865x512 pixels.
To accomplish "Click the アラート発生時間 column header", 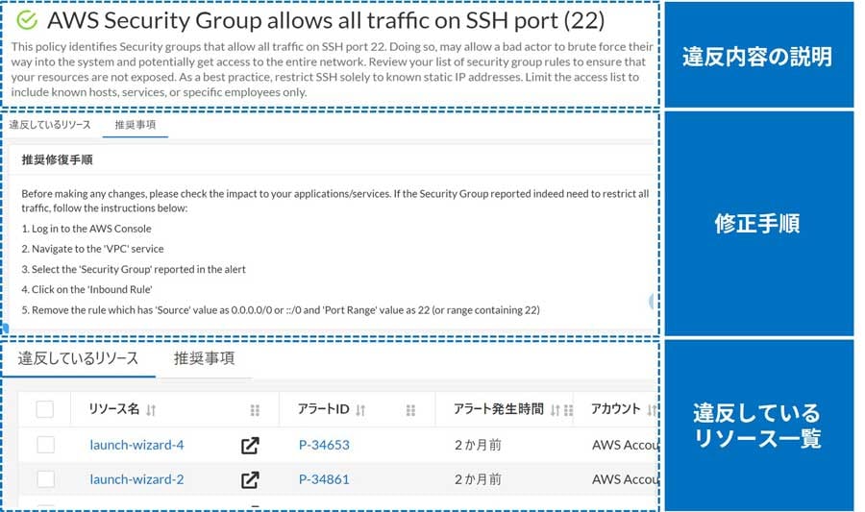I will pos(498,409).
